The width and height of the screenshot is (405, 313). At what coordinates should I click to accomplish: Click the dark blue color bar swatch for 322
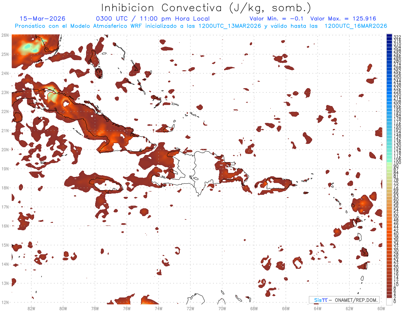[x=389, y=36]
